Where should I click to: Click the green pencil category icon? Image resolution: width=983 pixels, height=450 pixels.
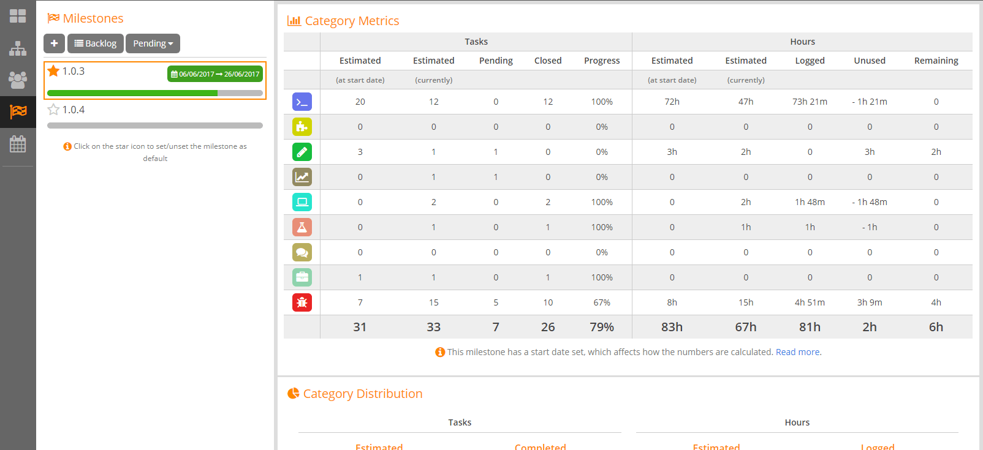(x=302, y=152)
